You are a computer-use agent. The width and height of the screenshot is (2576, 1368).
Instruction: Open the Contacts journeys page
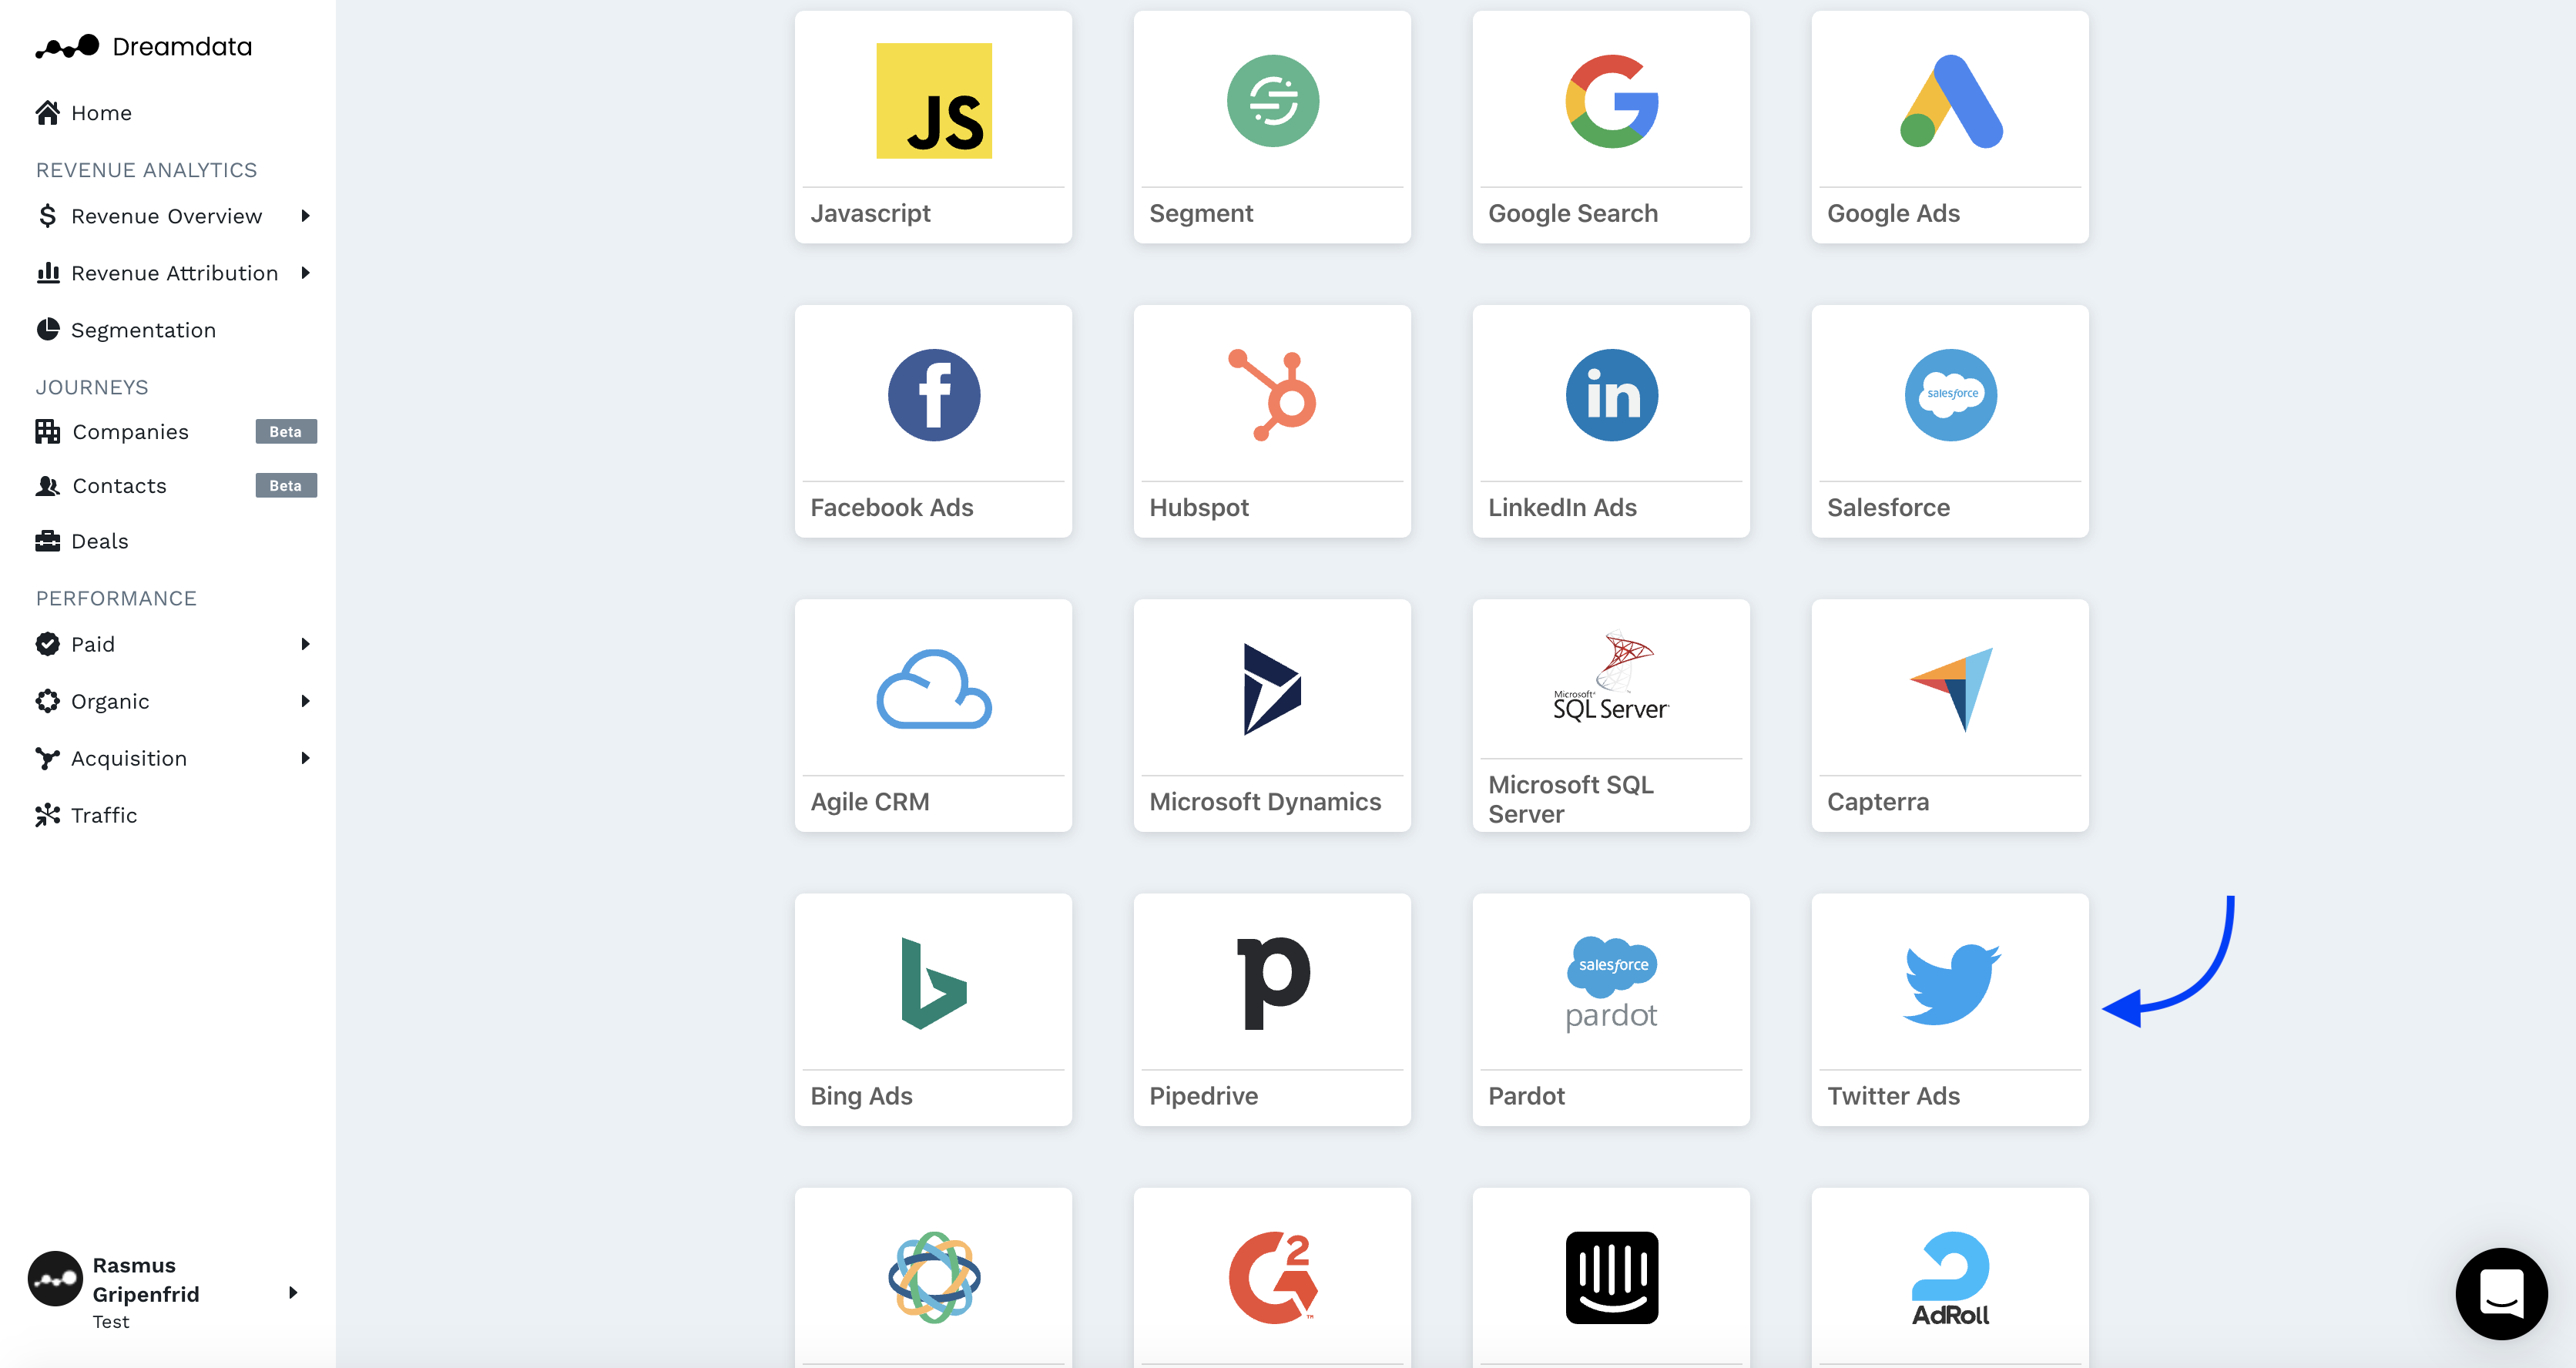coord(119,486)
